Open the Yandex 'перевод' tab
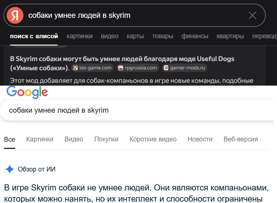This screenshot has width=277, height=203. pos(264,36)
